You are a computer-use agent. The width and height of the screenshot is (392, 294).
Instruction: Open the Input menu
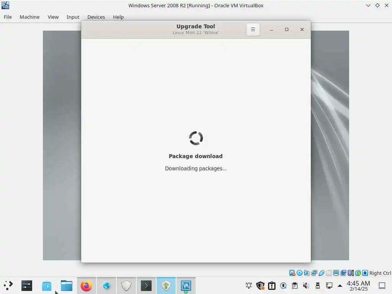tap(73, 17)
